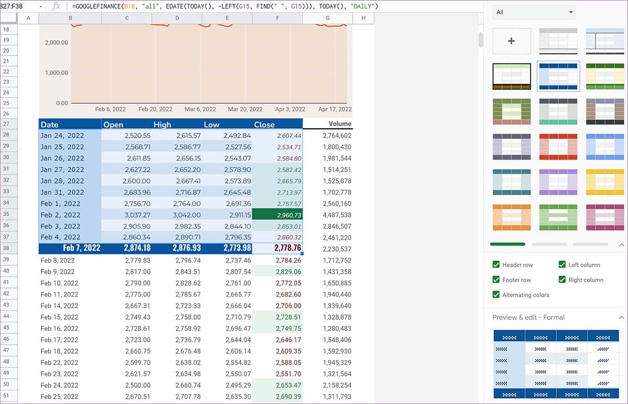Select the magenta table style thumbnail

[x=605, y=218]
